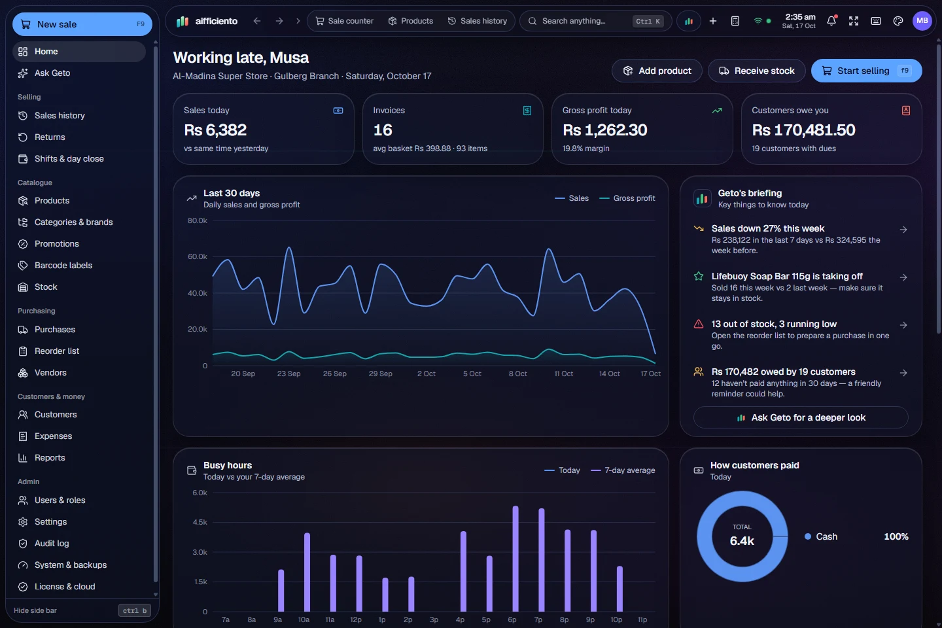Switch to the Sale counter tab
Screen dimensions: 942x628
[345, 21]
